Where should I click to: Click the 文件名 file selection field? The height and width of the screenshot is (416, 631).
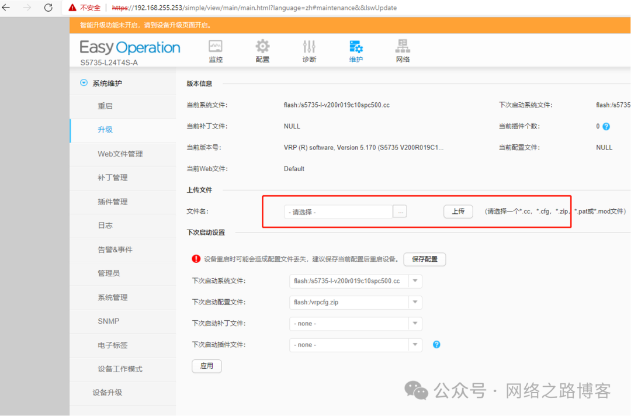[338, 212]
